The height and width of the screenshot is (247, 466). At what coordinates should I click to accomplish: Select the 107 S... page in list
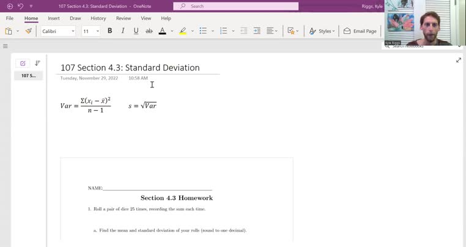click(x=29, y=76)
